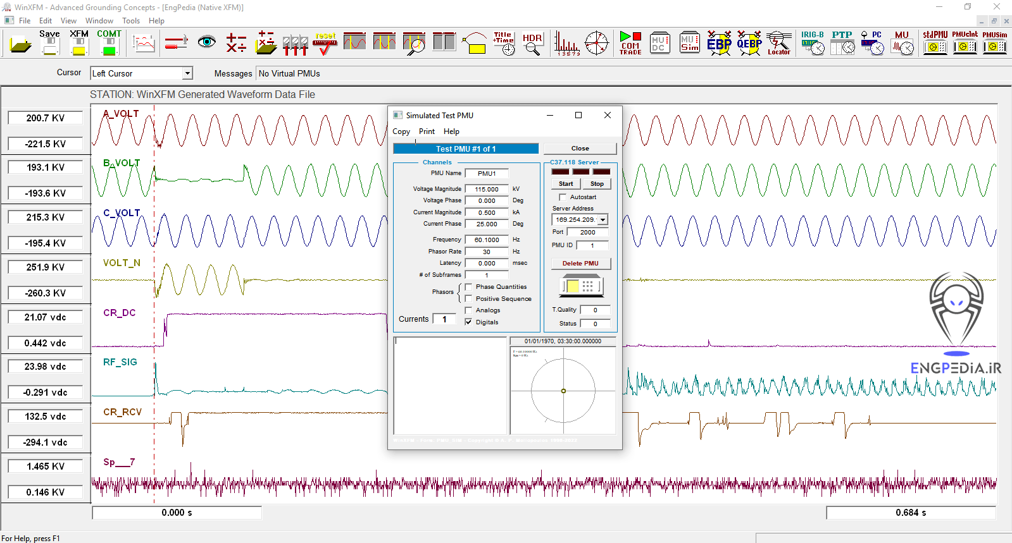This screenshot has height=543, width=1012.
Task: Click the MU clock toolbar icon
Action: point(902,44)
